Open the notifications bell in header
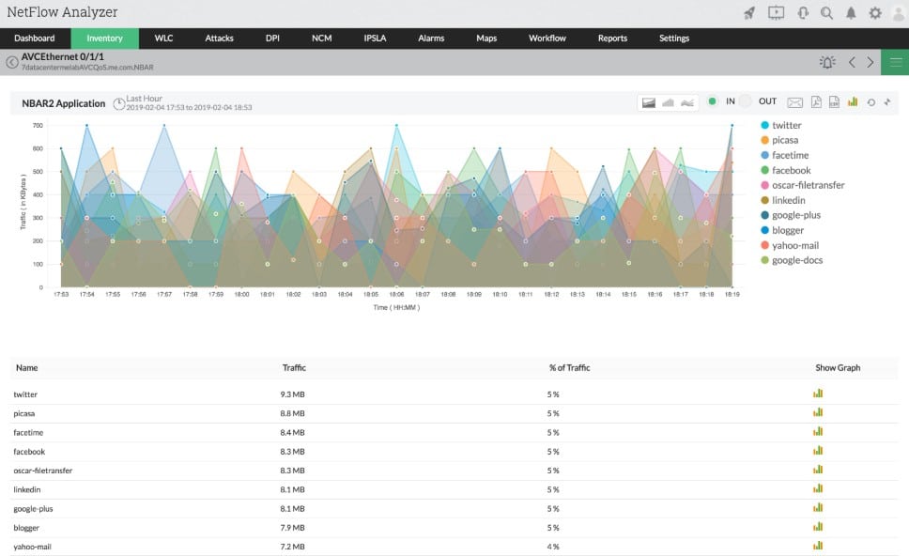This screenshot has width=909, height=556. tap(851, 13)
